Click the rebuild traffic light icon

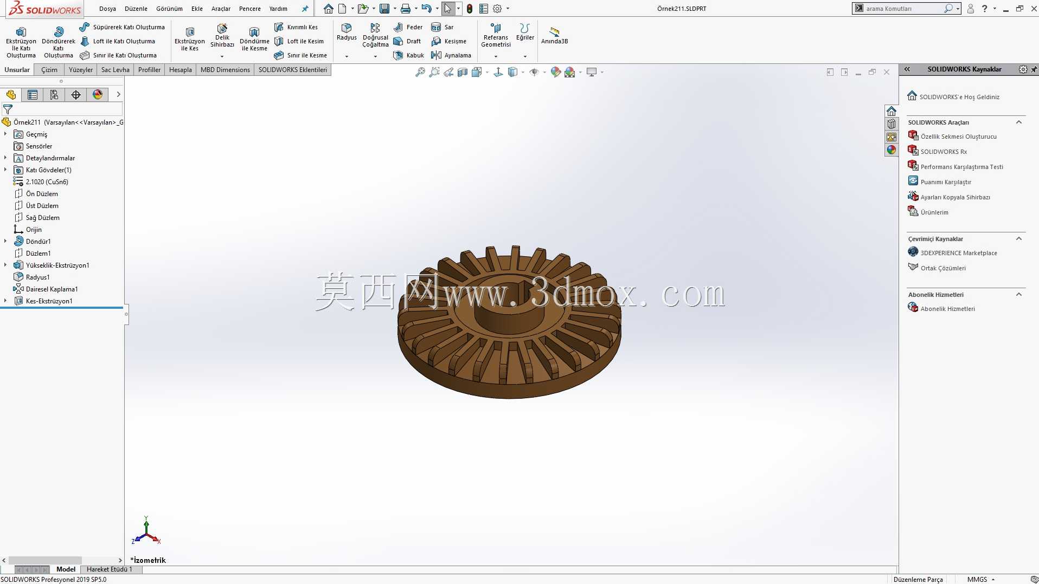[470, 9]
